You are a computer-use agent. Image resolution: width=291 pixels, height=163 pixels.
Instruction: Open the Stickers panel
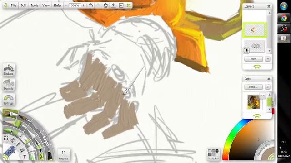(x=9, y=70)
